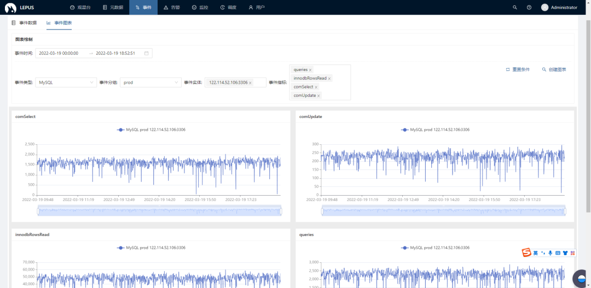This screenshot has width=591, height=288.
Task: Remove the comUpdate metric tag
Action: click(318, 96)
